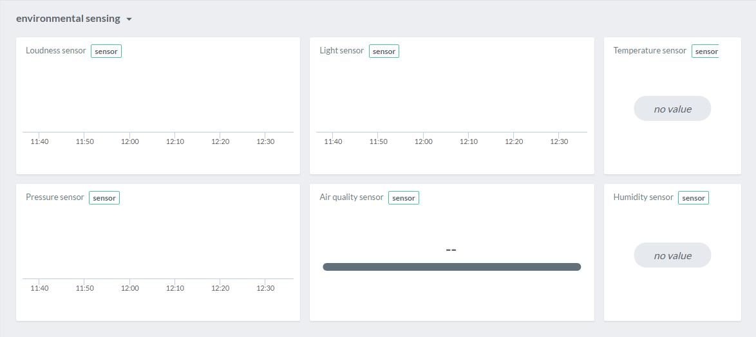The width and height of the screenshot is (756, 337).
Task: Click the sensor tag beside Air quality sensor
Action: point(404,198)
